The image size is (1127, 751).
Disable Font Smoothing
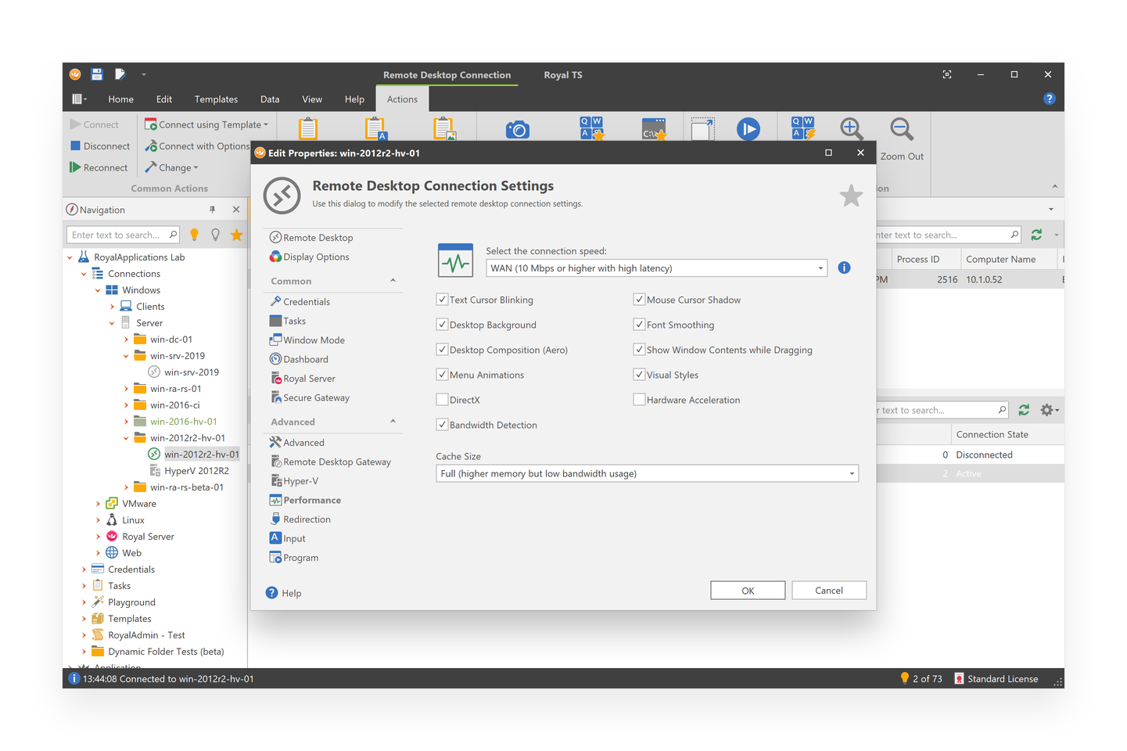point(639,325)
